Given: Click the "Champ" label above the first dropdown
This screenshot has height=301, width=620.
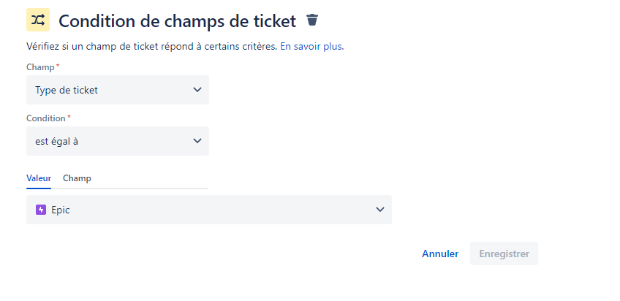Looking at the screenshot, I should (40, 66).
